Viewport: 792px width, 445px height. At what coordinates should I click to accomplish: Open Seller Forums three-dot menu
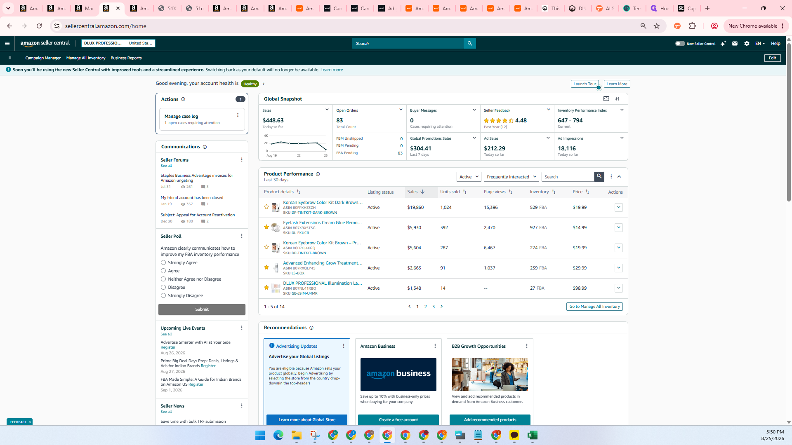click(242, 160)
